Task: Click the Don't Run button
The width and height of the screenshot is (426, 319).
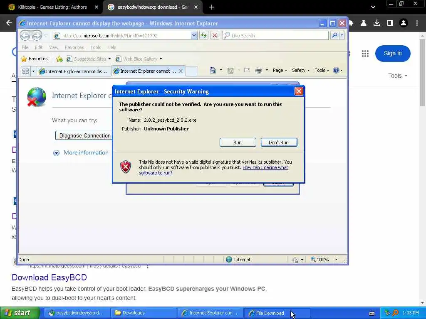Action: tap(279, 142)
